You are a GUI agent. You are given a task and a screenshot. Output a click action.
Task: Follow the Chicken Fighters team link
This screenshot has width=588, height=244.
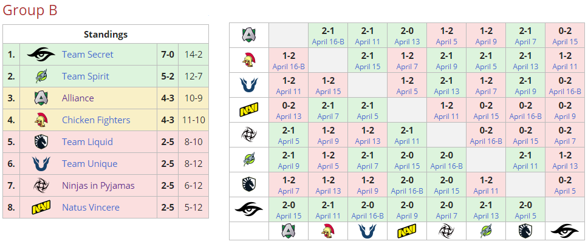pyautogui.click(x=96, y=120)
